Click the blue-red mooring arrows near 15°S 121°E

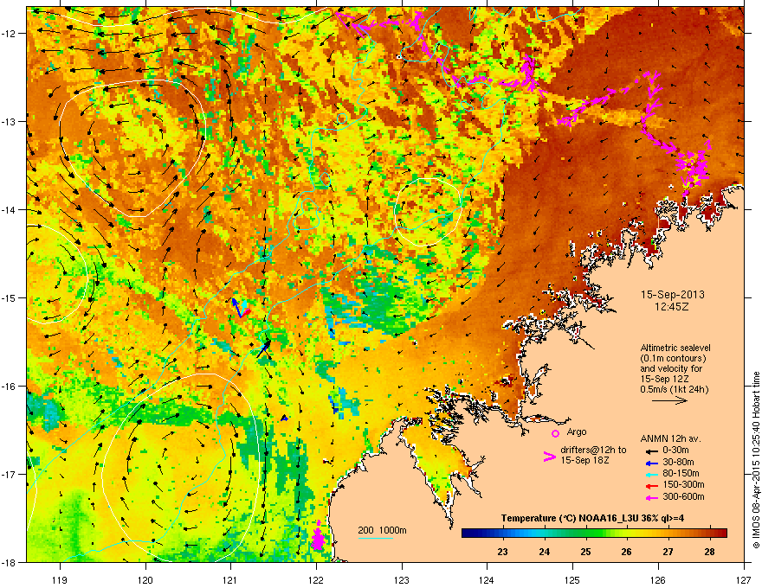tap(241, 309)
